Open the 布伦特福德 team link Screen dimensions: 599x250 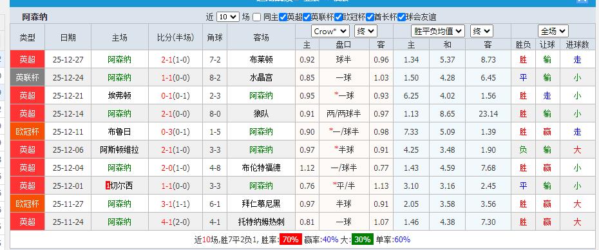click(x=261, y=168)
